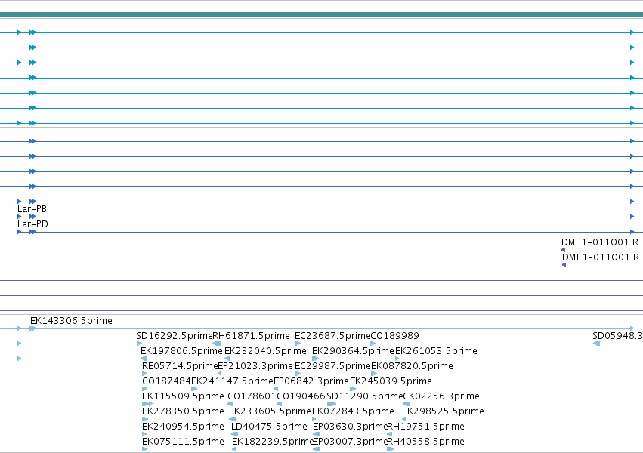Viewport: 643px width, 453px height.
Task: Click the EK143306.5prime EST label
Action: pyautogui.click(x=71, y=321)
